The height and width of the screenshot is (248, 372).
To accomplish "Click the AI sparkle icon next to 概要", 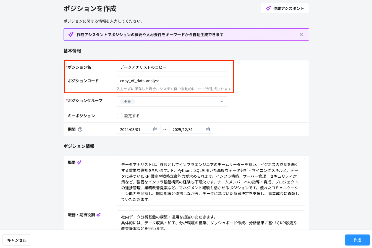I will click(x=79, y=162).
